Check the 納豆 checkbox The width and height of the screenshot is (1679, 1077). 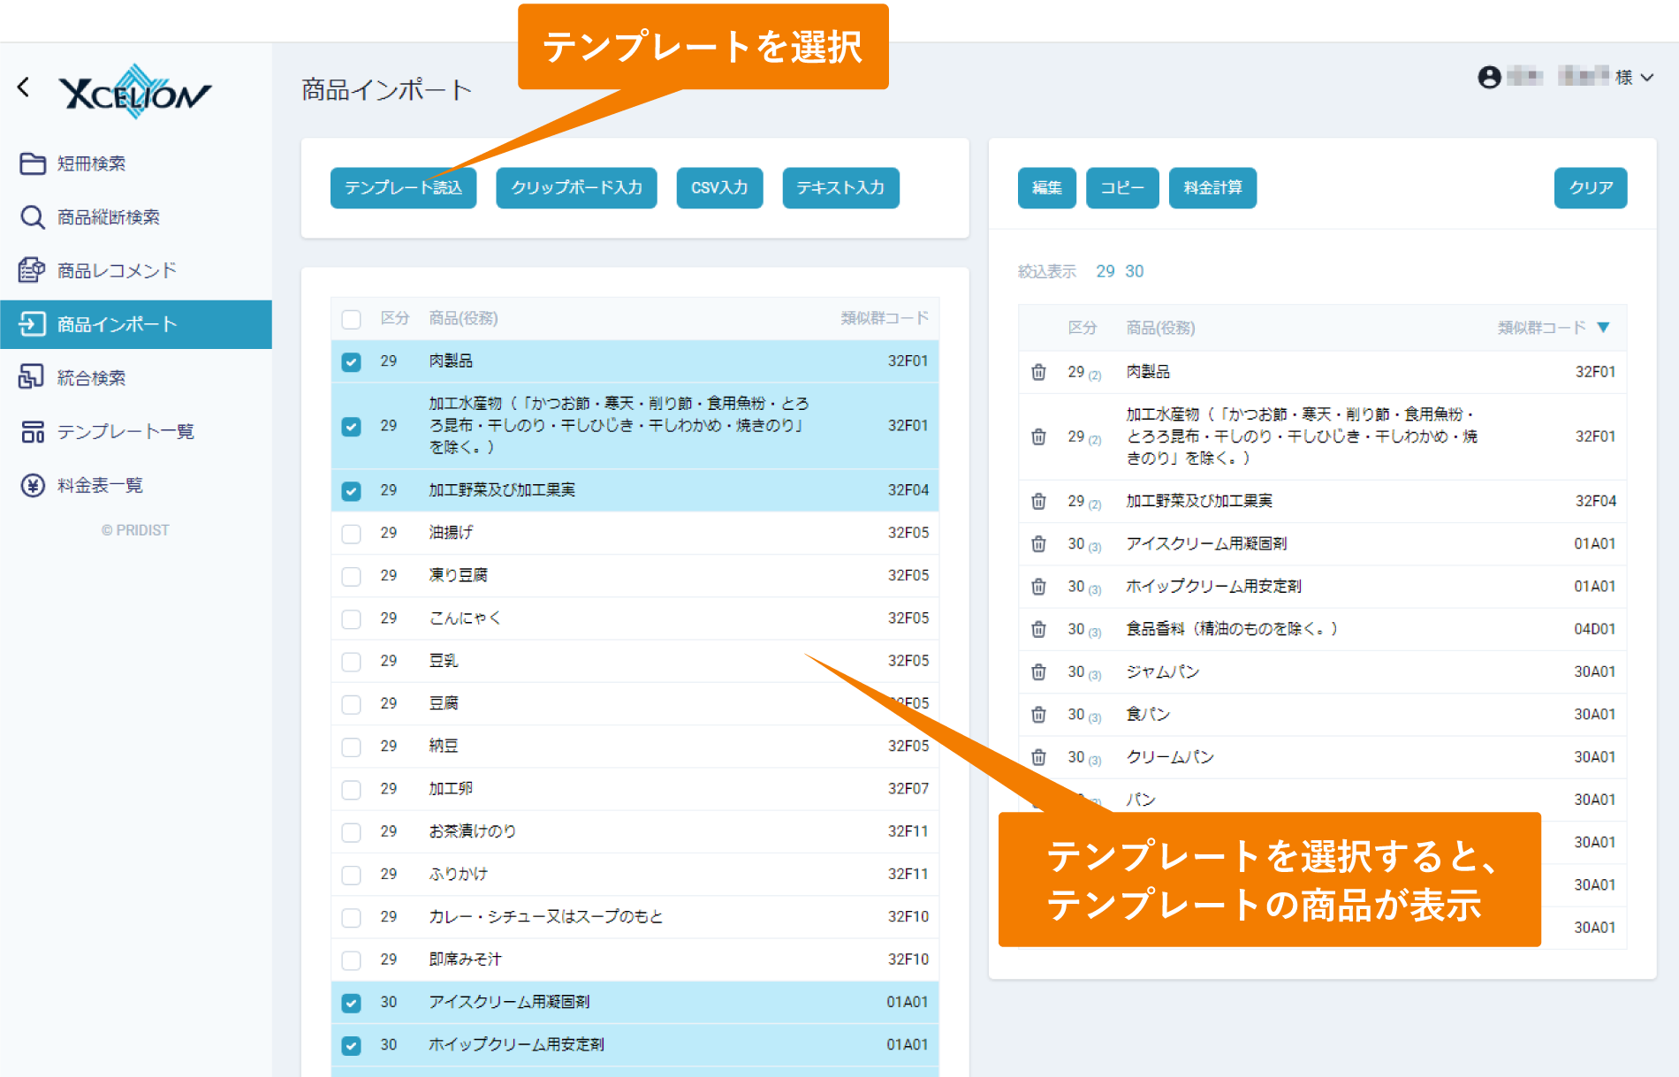[352, 747]
